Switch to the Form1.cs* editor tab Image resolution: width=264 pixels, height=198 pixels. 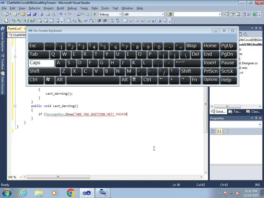pos(15,29)
